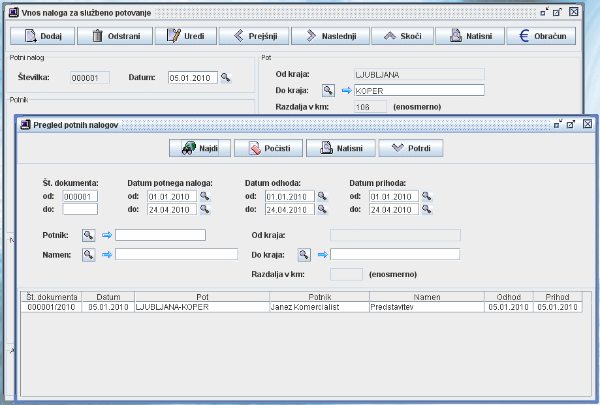Select row cell 000001/2010
The height and width of the screenshot is (405, 600).
pos(52,307)
